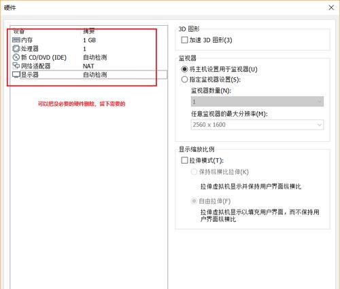340x289 pixels.
Task: Click the memory (内存) device icon
Action: (16, 40)
